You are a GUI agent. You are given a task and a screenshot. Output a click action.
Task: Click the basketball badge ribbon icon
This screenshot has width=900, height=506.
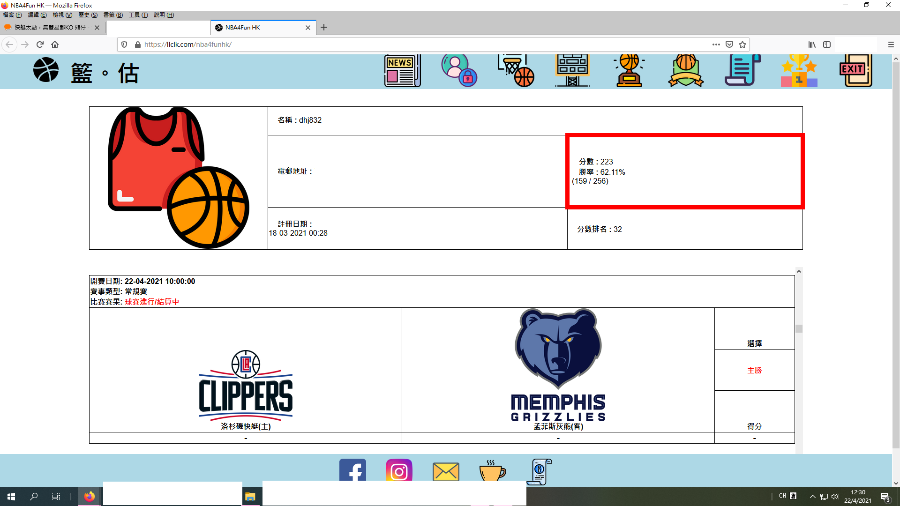click(686, 71)
